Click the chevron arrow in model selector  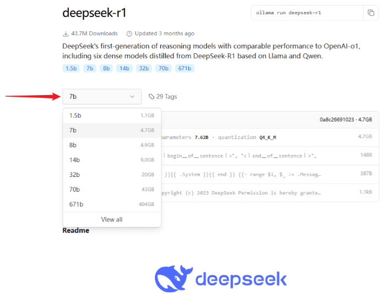pyautogui.click(x=132, y=97)
